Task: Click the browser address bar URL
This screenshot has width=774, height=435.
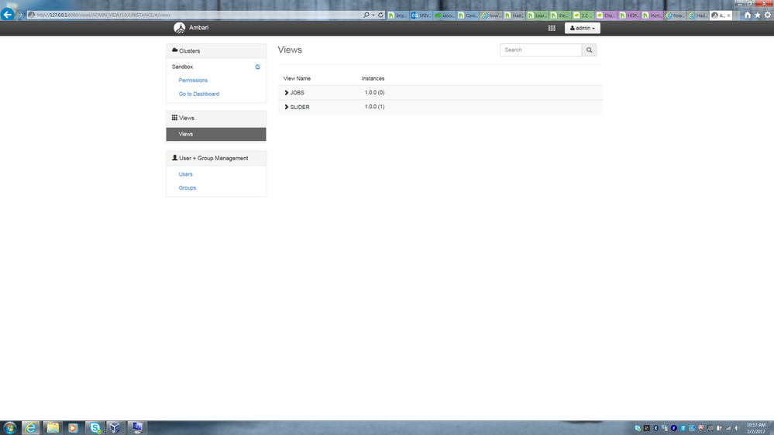Action: coord(103,15)
